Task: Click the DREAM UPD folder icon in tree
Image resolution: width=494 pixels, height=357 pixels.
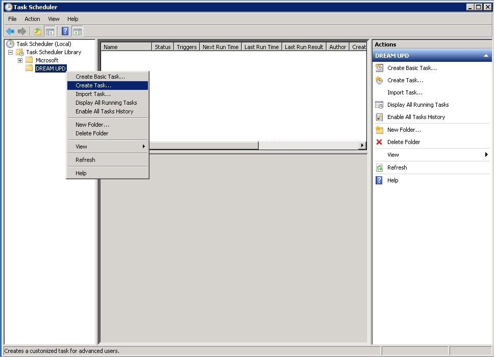Action: point(29,68)
